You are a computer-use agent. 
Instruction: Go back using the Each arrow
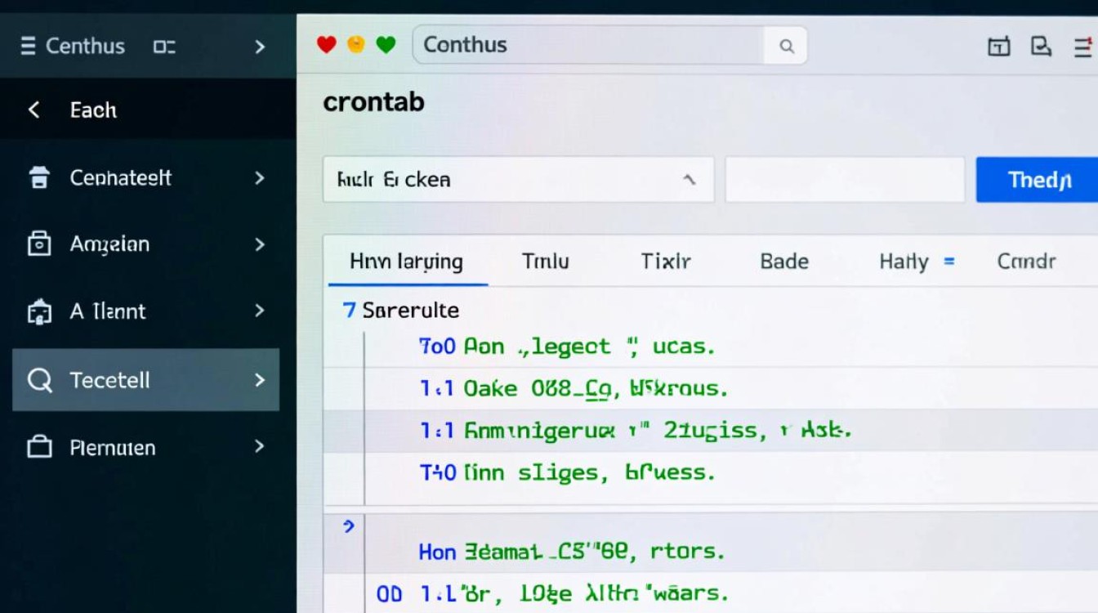tap(33, 110)
